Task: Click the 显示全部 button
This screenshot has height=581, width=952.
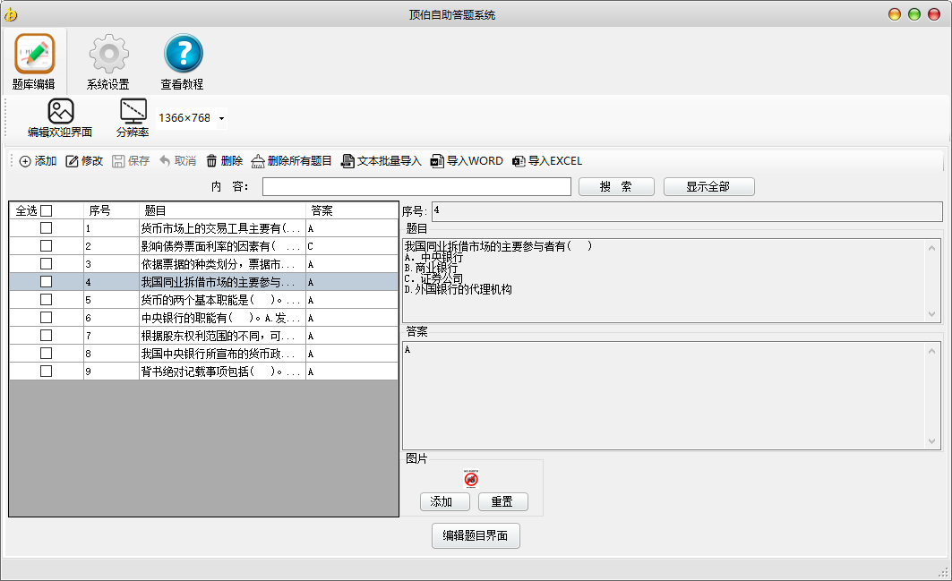Action: pos(708,186)
